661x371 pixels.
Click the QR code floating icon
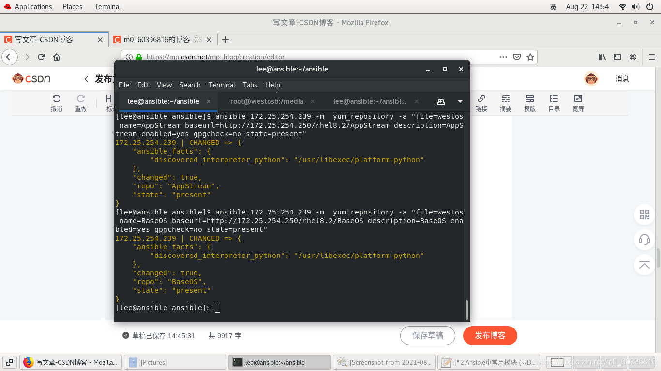click(645, 214)
